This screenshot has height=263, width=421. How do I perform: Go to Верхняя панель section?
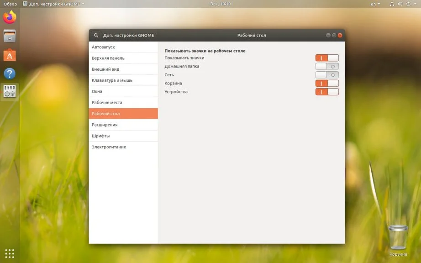[x=123, y=58]
